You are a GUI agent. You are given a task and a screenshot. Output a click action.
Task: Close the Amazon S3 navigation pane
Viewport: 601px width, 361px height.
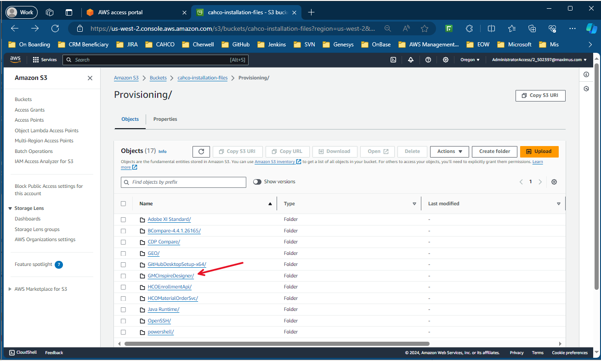tap(90, 78)
